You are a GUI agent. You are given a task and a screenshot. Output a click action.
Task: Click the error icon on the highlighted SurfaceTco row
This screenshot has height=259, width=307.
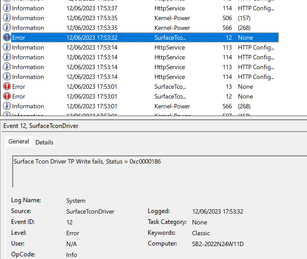[7, 37]
